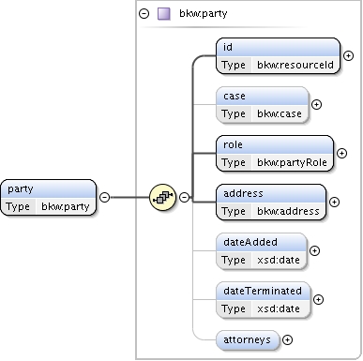The width and height of the screenshot is (363, 361).
Task: Click the sequence compositor icon
Action: pos(162,197)
